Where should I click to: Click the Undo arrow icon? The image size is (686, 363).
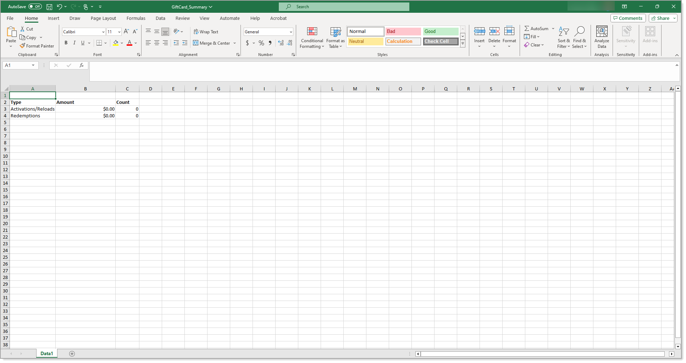pos(59,7)
